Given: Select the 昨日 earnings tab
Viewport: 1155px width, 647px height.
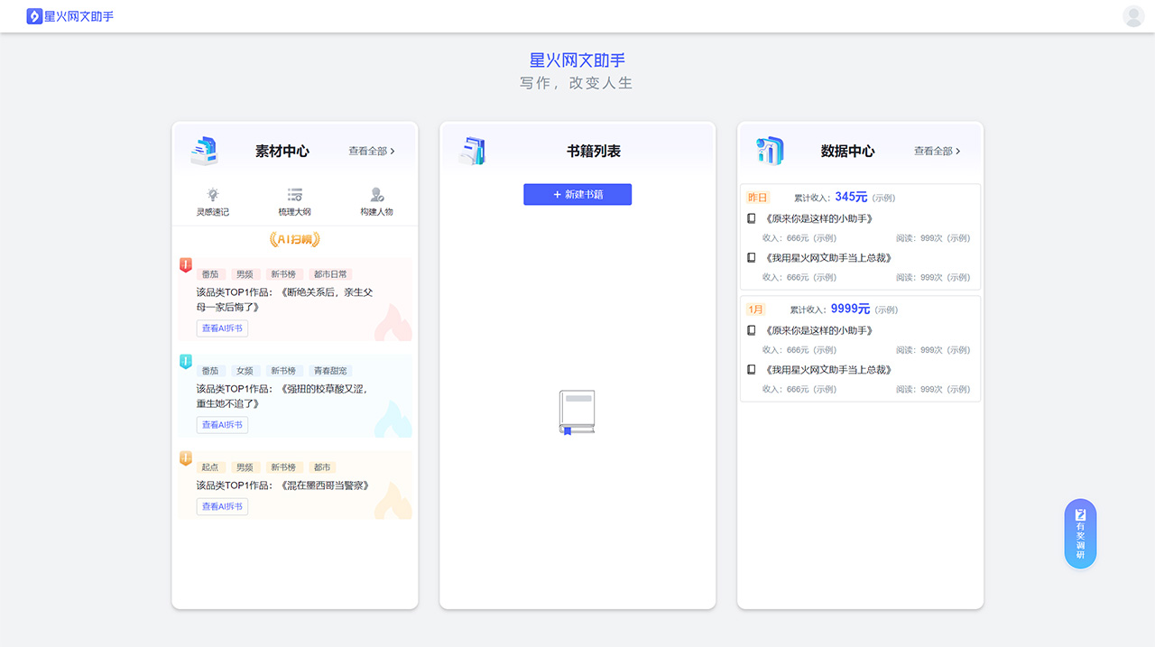Looking at the screenshot, I should coord(756,197).
